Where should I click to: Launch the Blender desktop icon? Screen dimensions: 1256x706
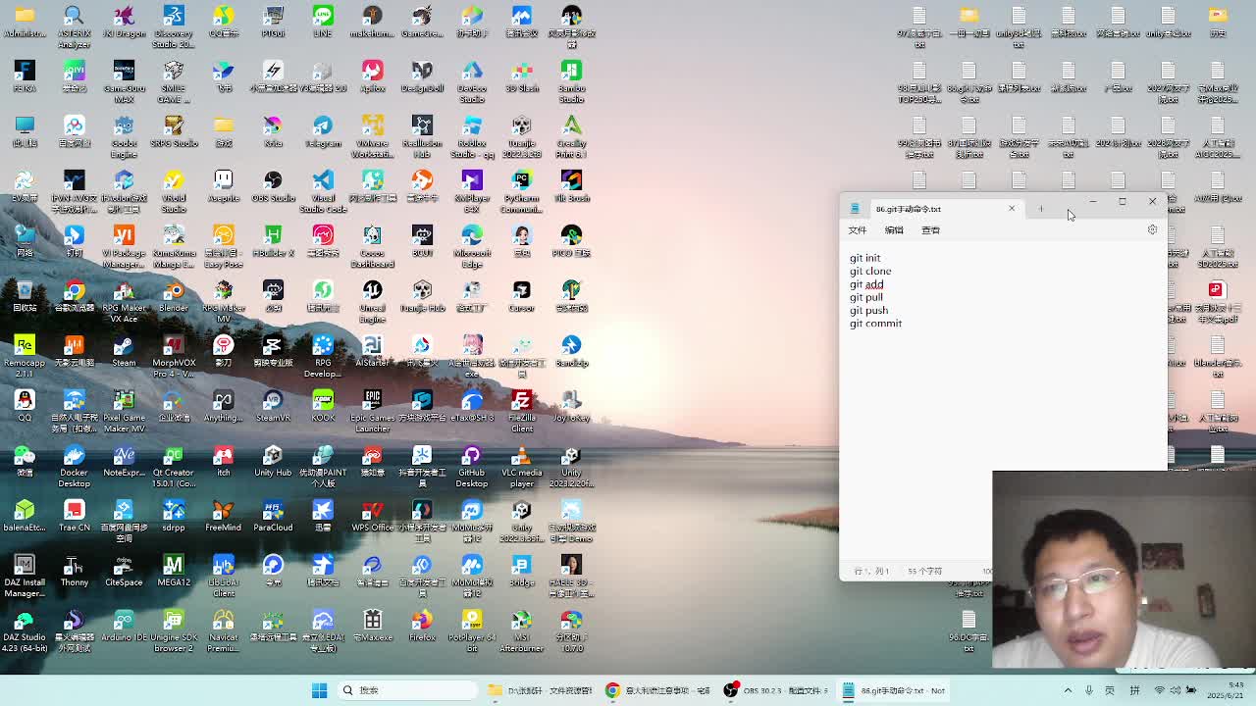pos(174,292)
